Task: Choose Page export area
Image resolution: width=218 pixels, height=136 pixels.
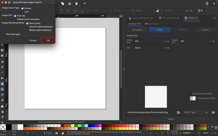Action: pos(160,30)
